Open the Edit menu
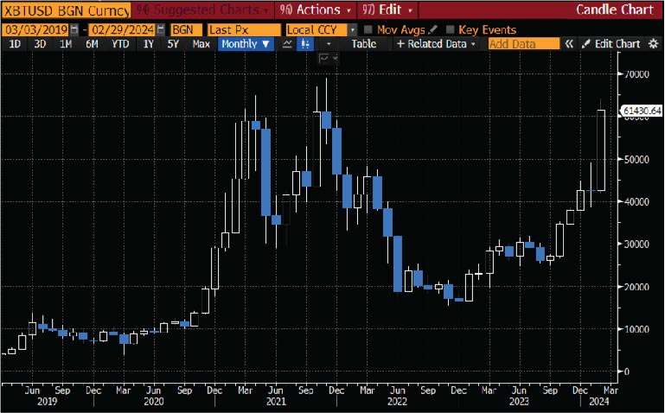The height and width of the screenshot is (413, 665). coord(387,10)
